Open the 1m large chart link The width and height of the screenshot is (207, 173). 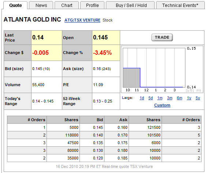(x=160, y=98)
